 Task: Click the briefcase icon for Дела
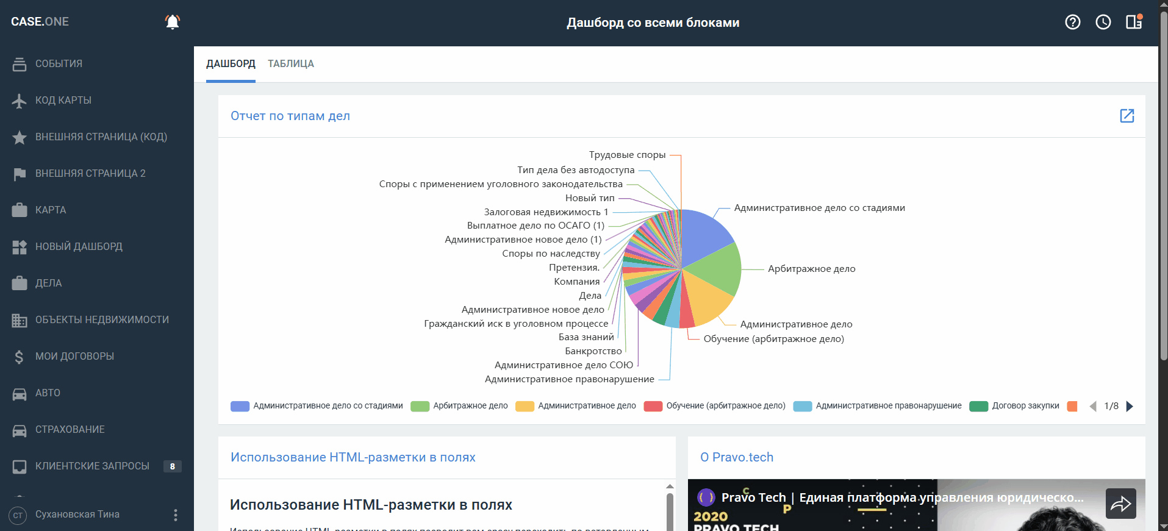(x=20, y=283)
